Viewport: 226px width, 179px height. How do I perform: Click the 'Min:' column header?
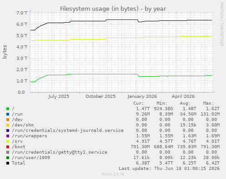click(x=162, y=103)
